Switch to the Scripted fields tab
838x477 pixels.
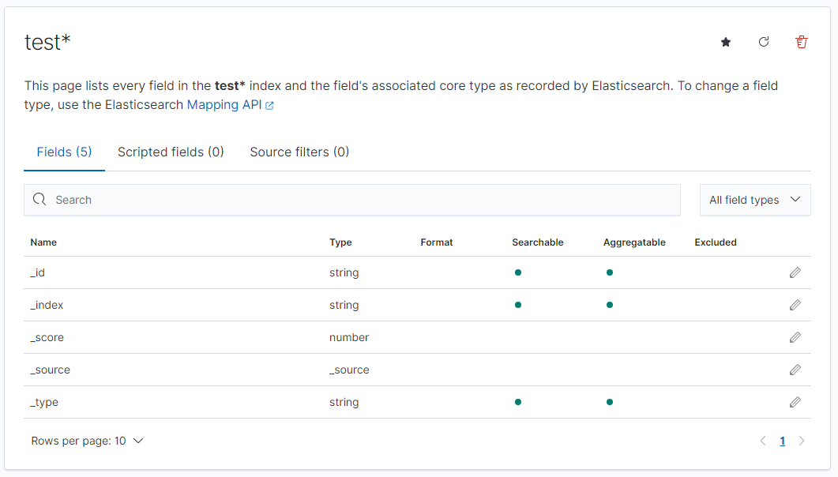171,152
